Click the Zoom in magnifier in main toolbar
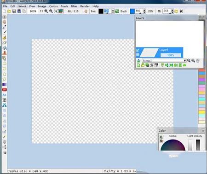 [46, 11]
